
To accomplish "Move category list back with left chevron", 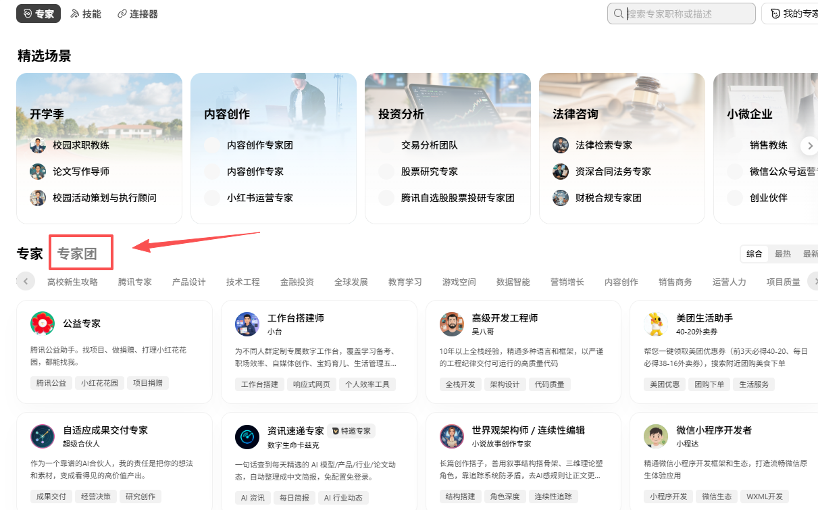I will click(26, 281).
